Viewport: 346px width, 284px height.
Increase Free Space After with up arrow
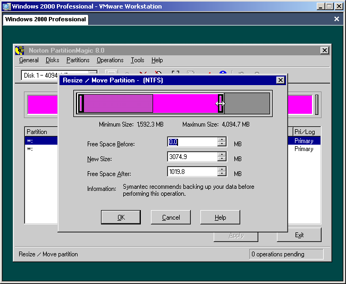coord(222,169)
